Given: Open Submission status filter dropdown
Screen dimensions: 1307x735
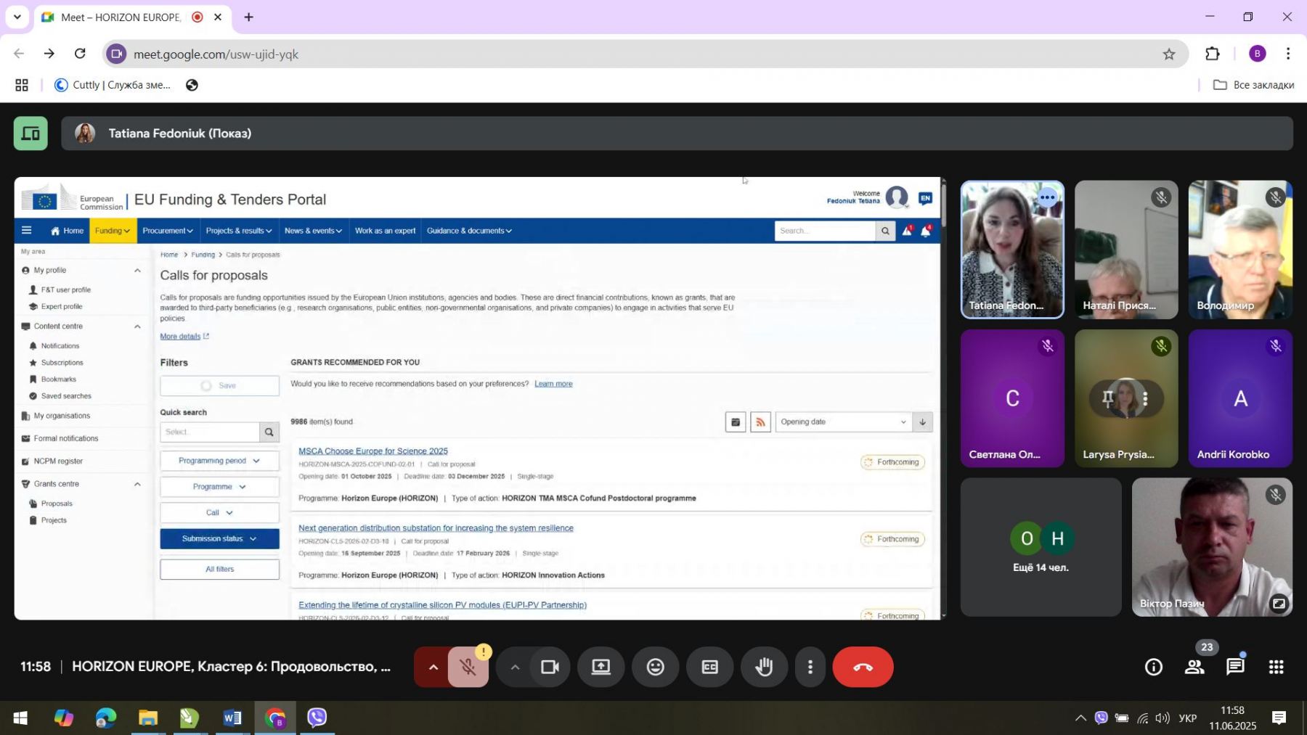Looking at the screenshot, I should (x=219, y=538).
